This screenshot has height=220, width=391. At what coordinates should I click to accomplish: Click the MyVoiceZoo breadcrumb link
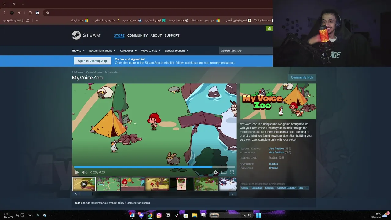click(112, 72)
